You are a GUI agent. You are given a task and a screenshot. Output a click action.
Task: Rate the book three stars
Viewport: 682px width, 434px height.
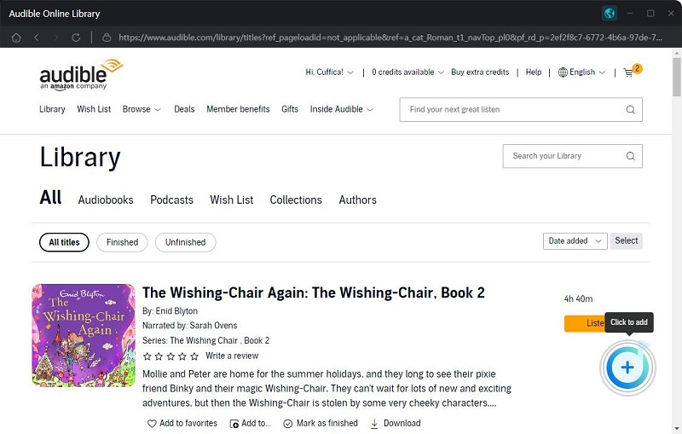click(x=170, y=356)
